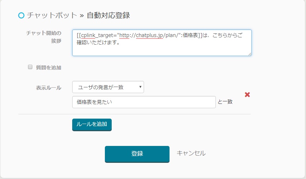Click the と一致 text after the rule field

(225, 102)
